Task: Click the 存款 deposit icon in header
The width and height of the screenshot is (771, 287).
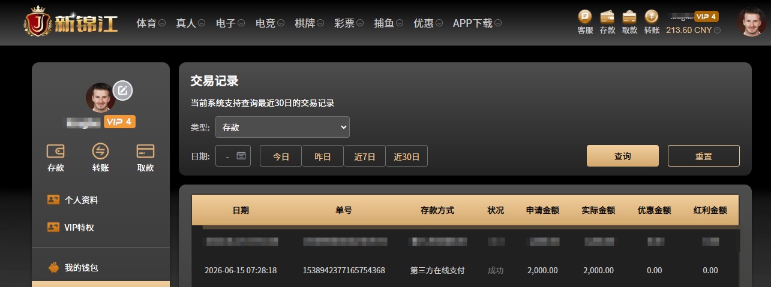Action: tap(607, 17)
